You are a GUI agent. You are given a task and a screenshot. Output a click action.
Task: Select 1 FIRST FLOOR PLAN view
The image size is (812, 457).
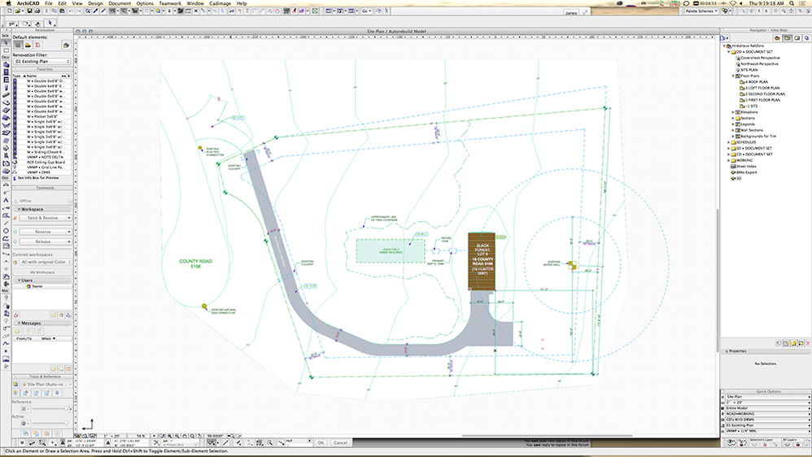(762, 100)
